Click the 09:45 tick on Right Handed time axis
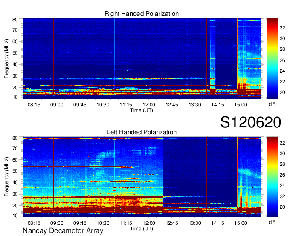Screen dimensions: 290x236 [x=80, y=105]
